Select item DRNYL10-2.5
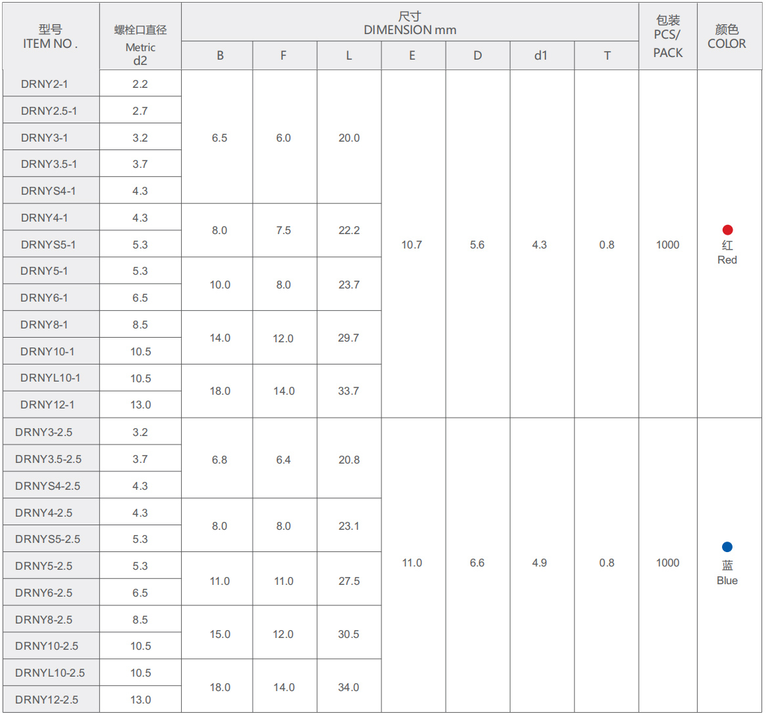 click(x=50, y=673)
